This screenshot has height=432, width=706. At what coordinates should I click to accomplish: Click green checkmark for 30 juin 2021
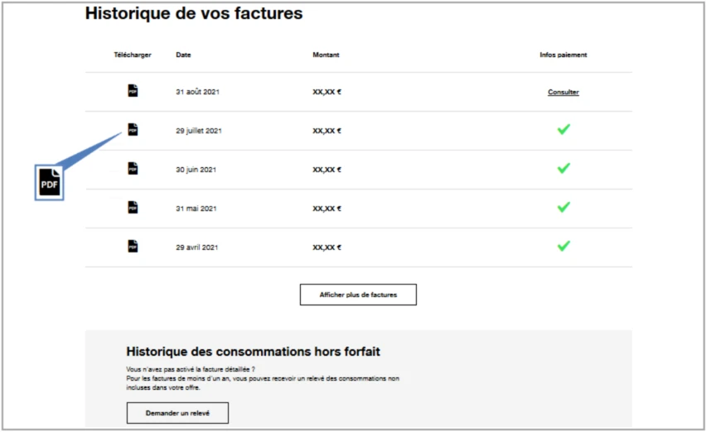point(563,168)
